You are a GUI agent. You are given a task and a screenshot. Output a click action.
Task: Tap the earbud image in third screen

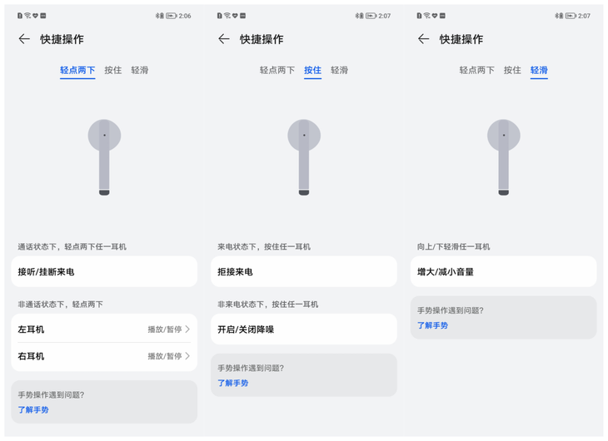click(x=504, y=156)
